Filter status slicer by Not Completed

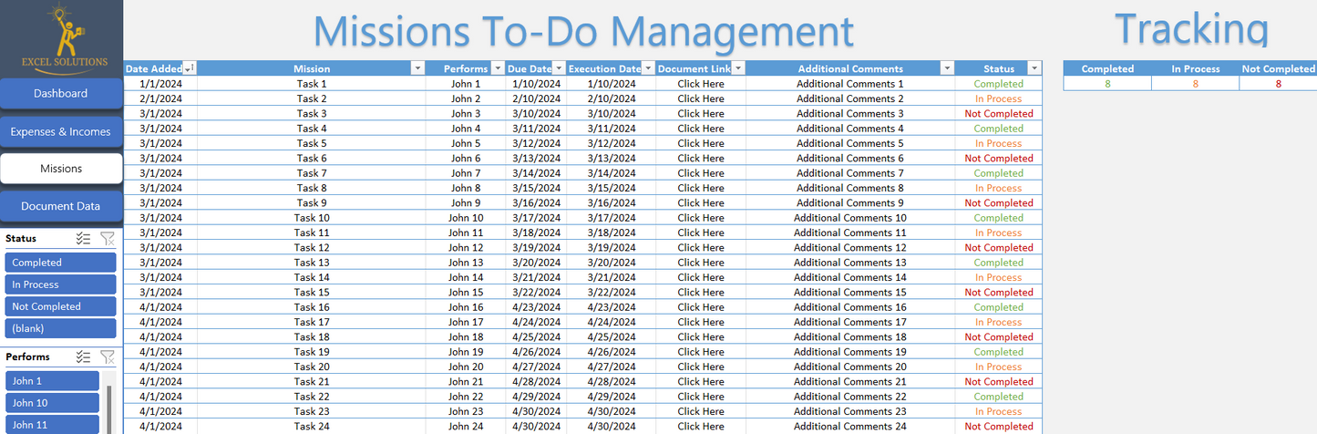61,306
